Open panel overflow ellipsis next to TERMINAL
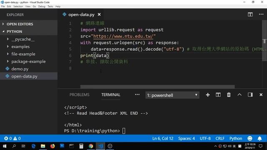267x150 pixels. tap(137, 95)
